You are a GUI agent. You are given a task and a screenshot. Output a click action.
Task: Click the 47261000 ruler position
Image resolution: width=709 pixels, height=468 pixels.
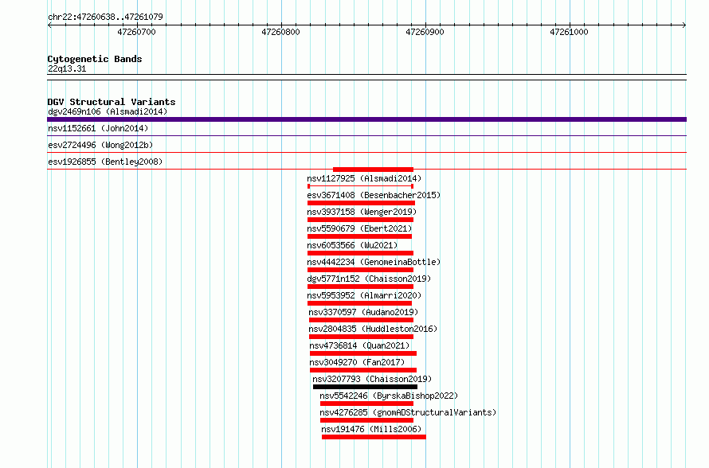(570, 32)
